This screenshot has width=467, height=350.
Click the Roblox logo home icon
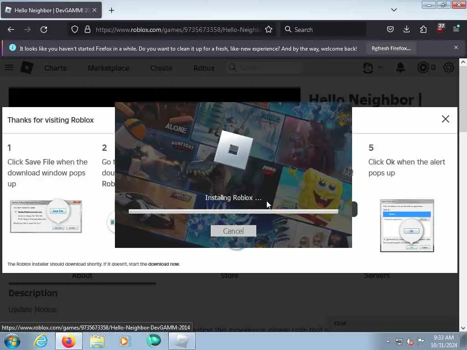pyautogui.click(x=27, y=67)
